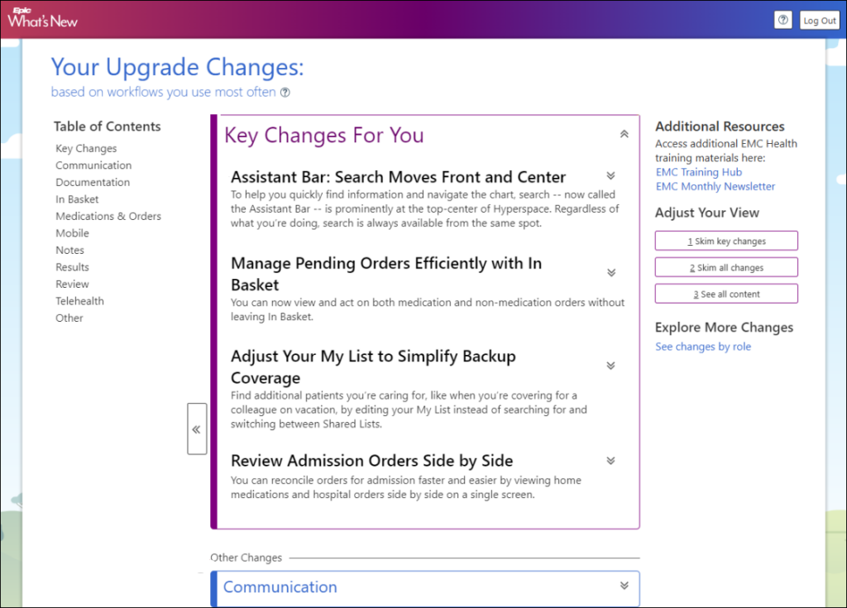
Task: Open the Help question mark icon
Action: 782,20
